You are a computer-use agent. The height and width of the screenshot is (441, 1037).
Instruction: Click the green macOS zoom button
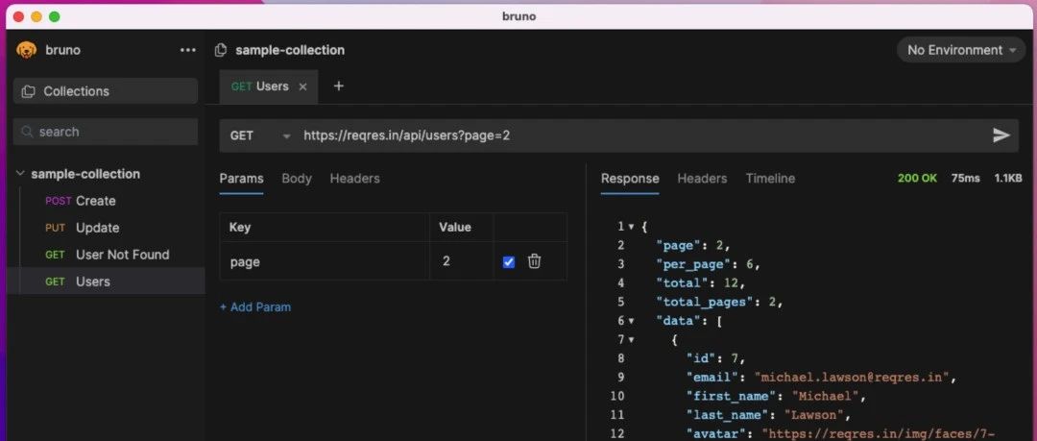(54, 16)
